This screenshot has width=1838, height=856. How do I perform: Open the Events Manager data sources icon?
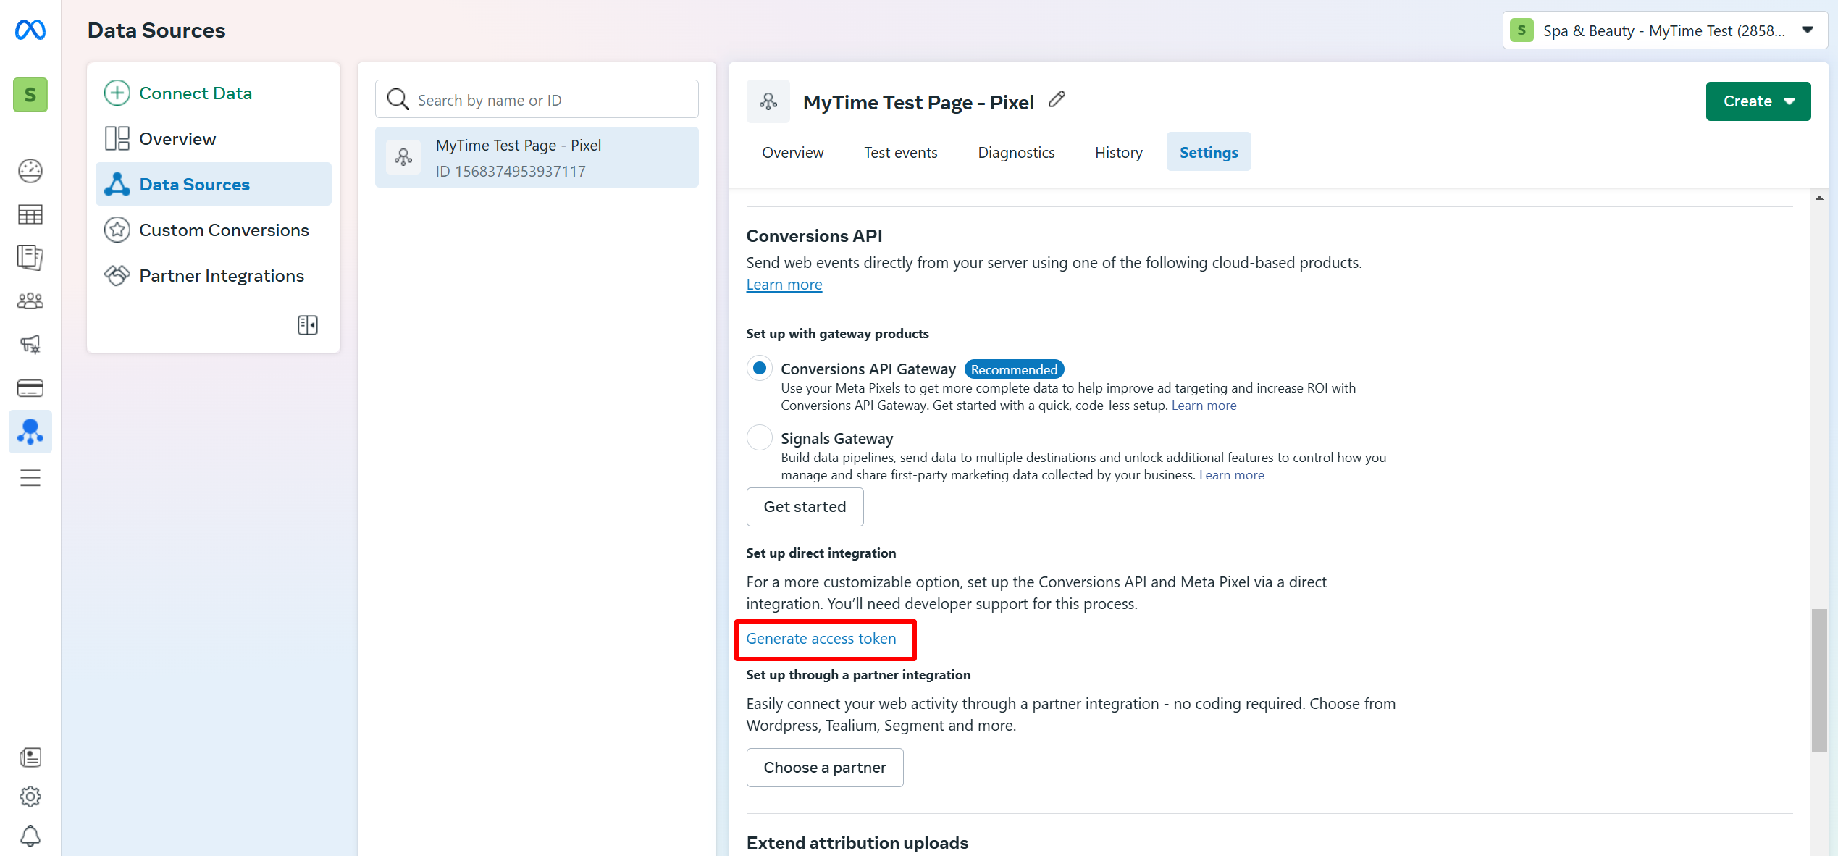30,432
